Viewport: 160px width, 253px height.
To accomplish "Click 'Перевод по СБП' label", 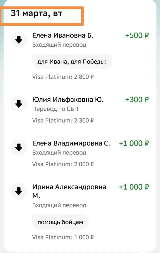I will pyautogui.click(x=55, y=109).
